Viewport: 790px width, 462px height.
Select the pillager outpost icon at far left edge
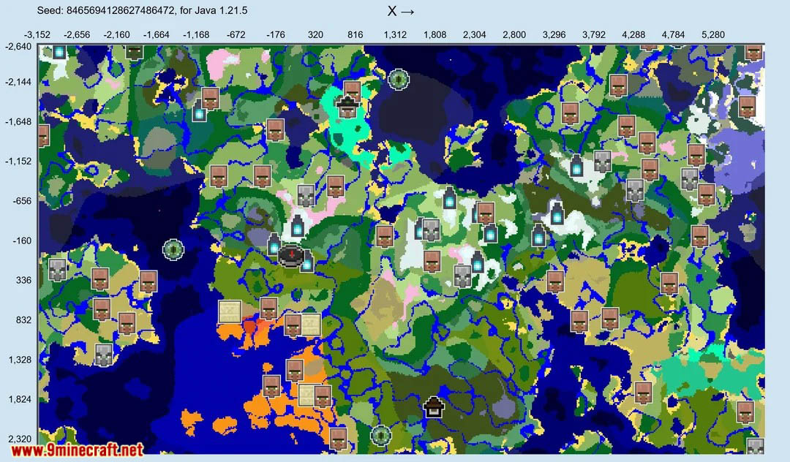58,269
